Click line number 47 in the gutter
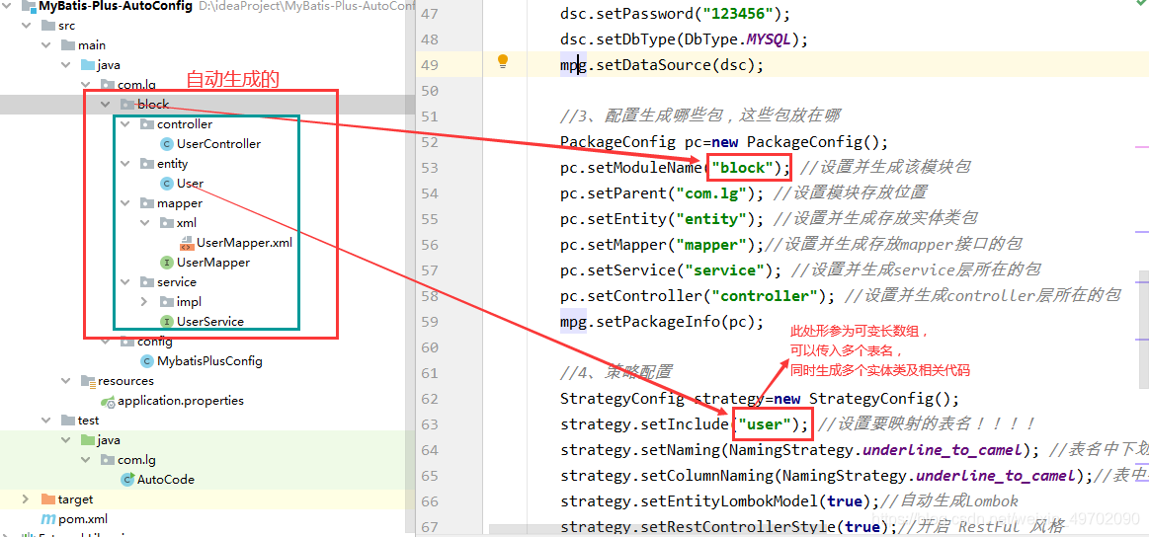The image size is (1149, 537). point(428,13)
